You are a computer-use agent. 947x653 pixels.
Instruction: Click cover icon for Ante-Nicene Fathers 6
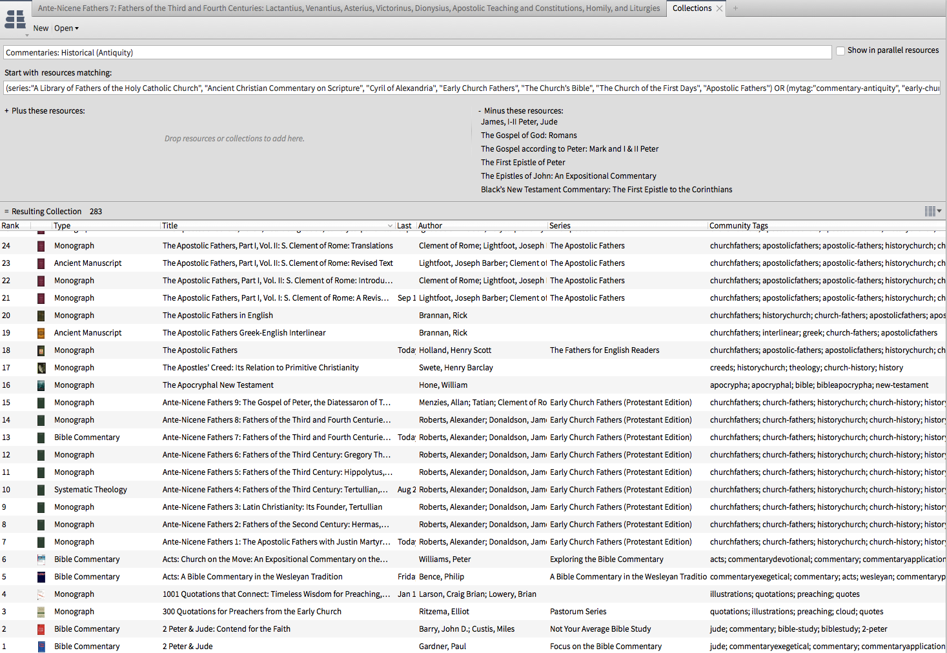[41, 455]
